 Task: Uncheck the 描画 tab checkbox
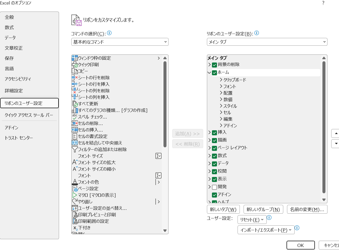click(x=214, y=140)
